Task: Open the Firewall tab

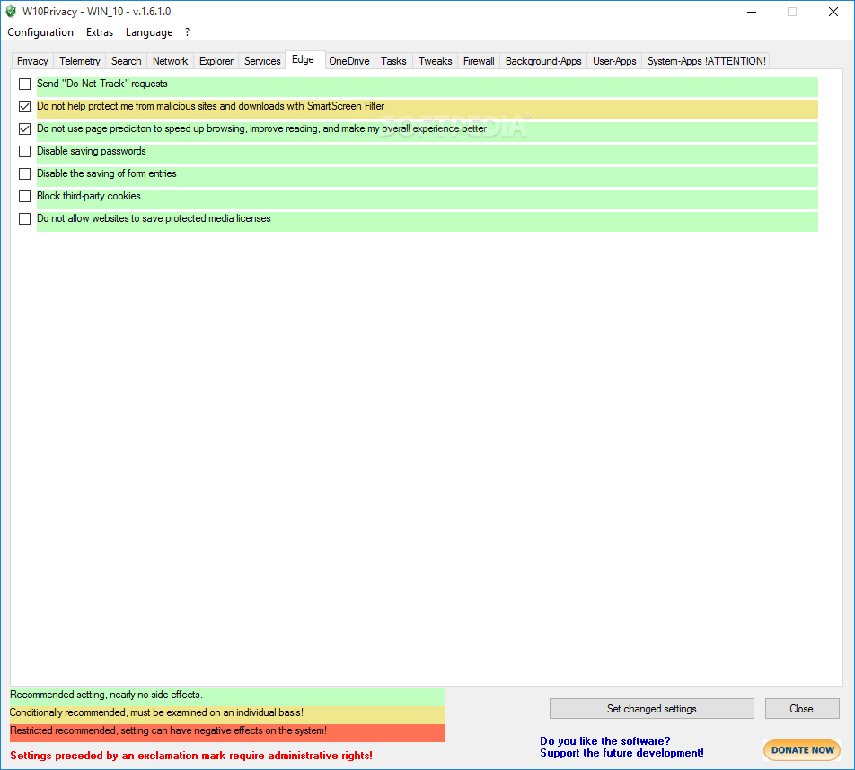Action: point(479,61)
